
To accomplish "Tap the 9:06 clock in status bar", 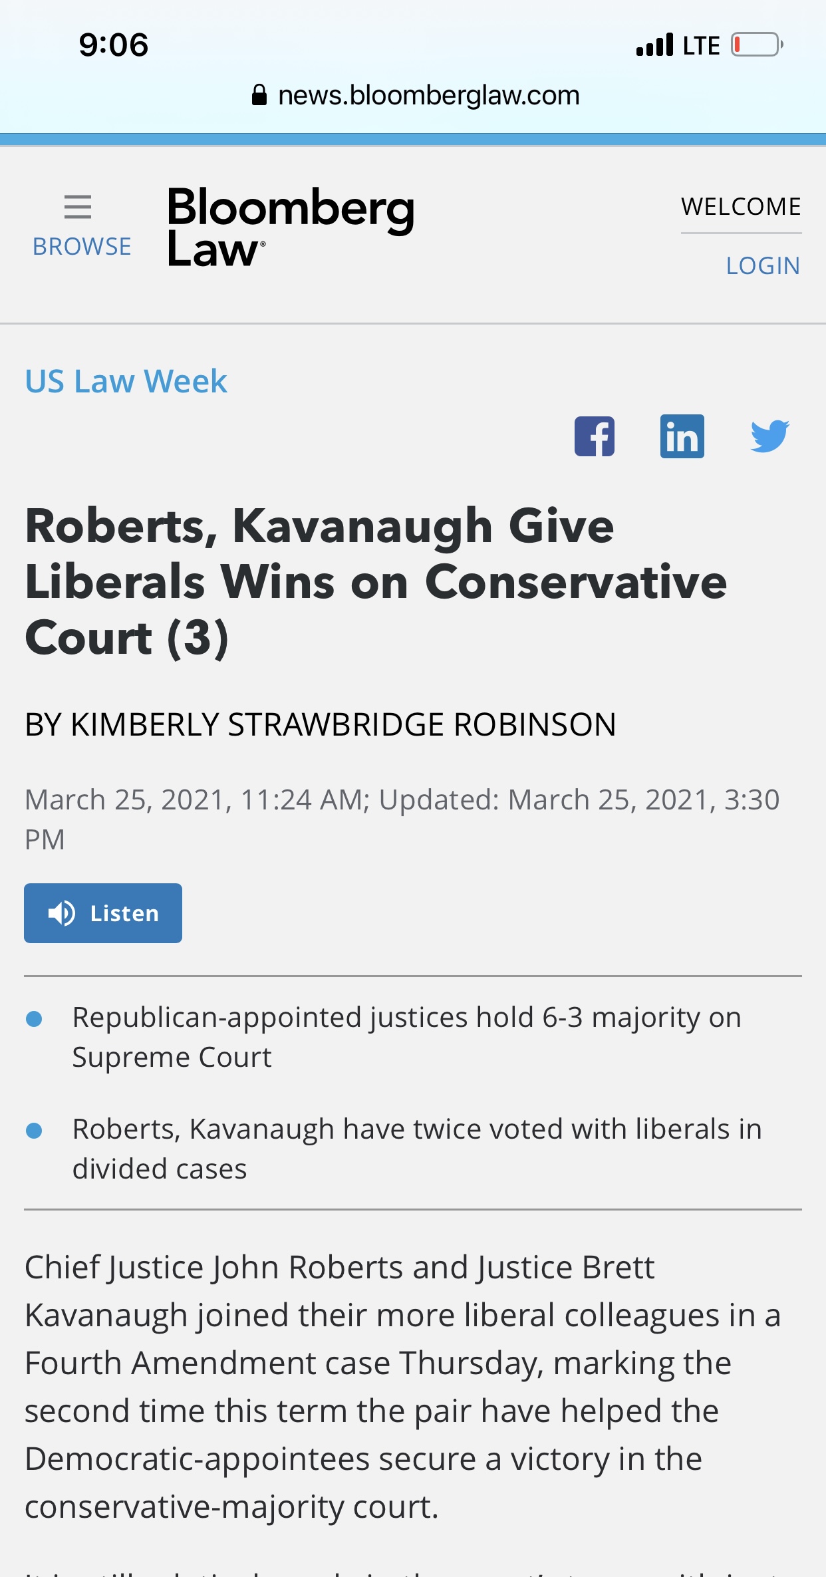I will (x=114, y=45).
